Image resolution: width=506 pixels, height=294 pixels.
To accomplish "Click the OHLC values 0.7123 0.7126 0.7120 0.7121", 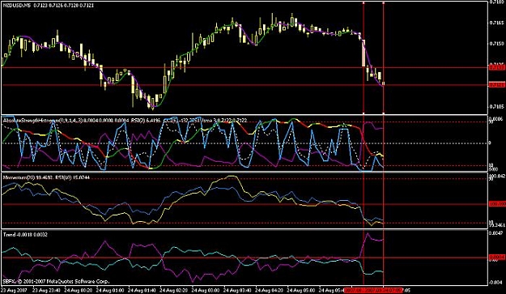I will (64, 6).
